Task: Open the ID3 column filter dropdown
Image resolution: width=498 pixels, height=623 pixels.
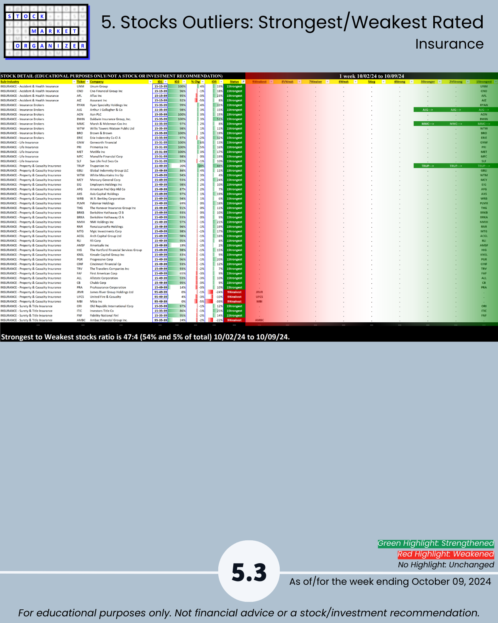Action: click(221, 82)
